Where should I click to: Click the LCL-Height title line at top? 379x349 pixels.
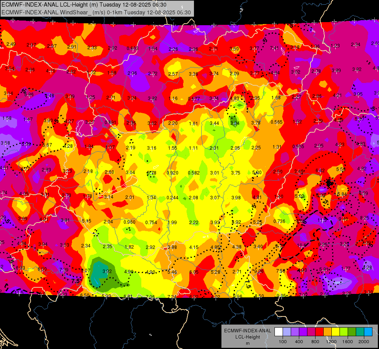84,5
